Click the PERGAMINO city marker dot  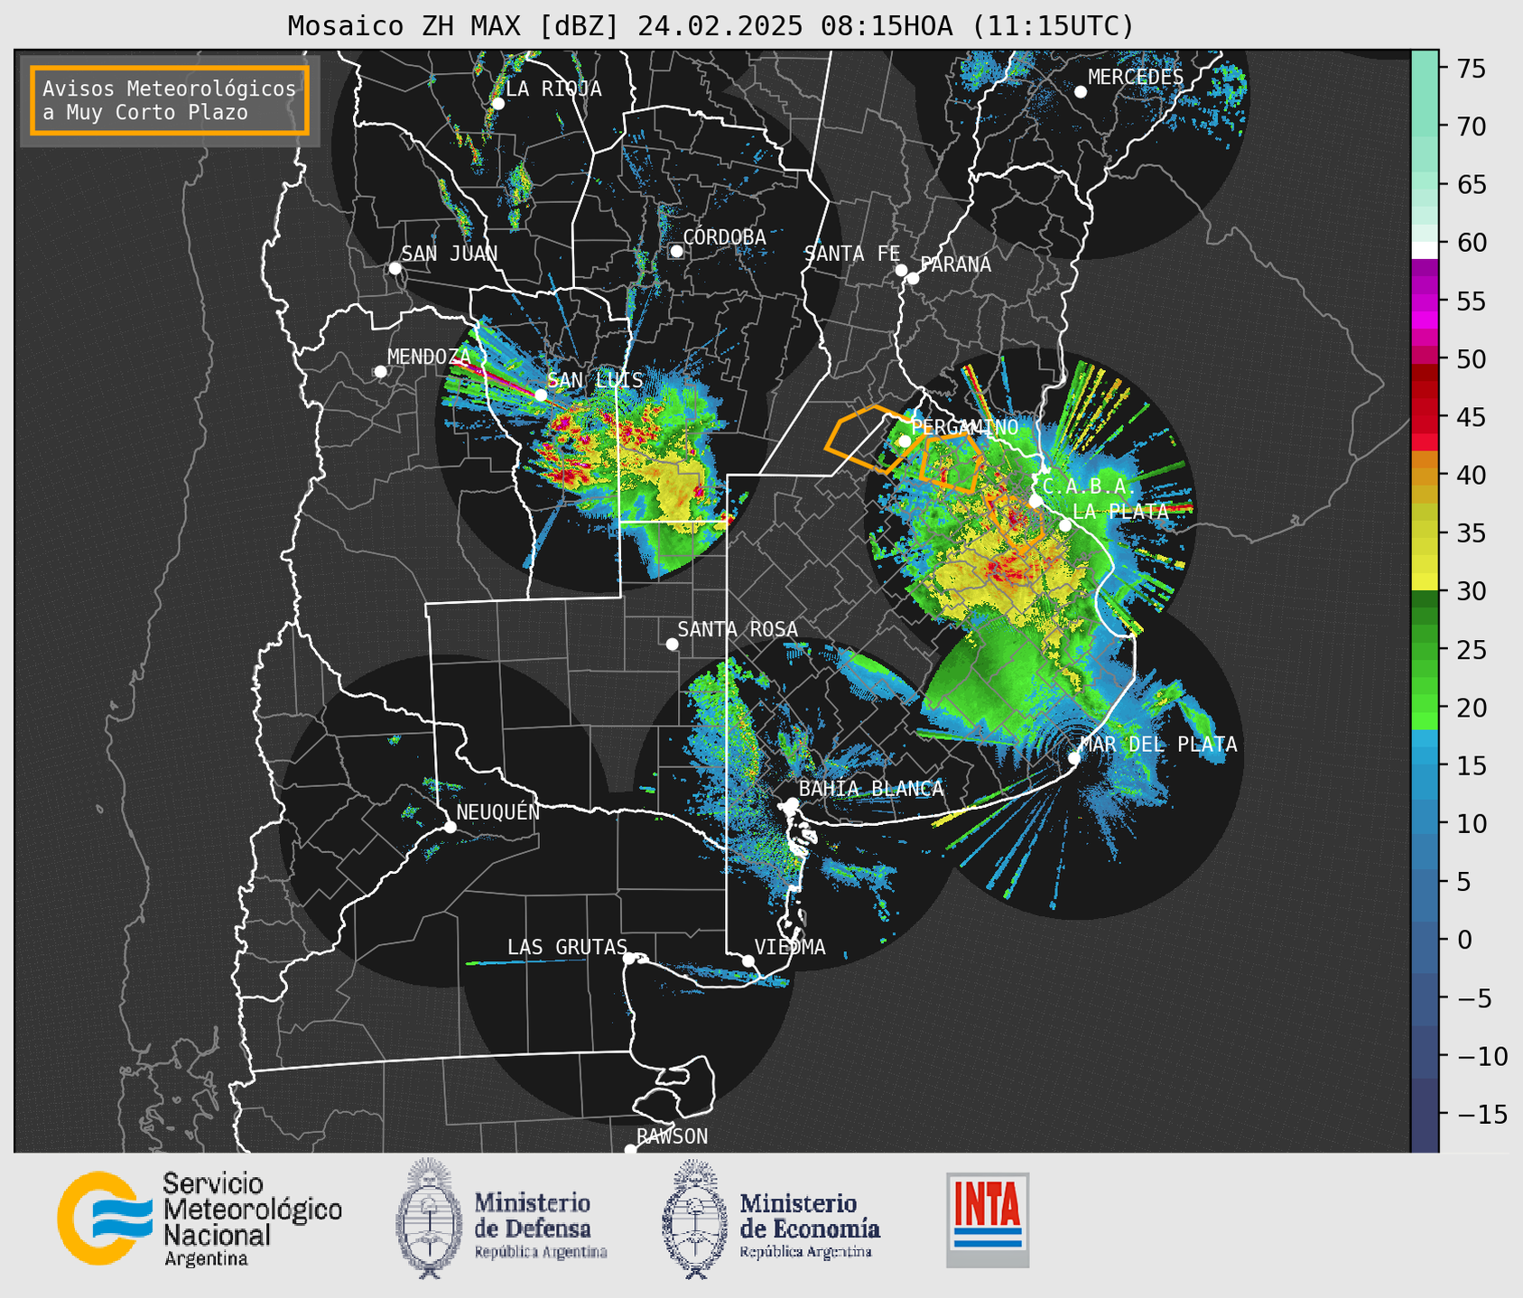(905, 441)
